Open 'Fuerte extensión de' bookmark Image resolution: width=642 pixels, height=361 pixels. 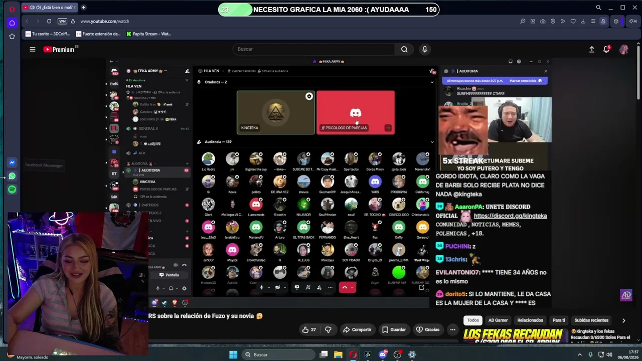click(x=98, y=34)
